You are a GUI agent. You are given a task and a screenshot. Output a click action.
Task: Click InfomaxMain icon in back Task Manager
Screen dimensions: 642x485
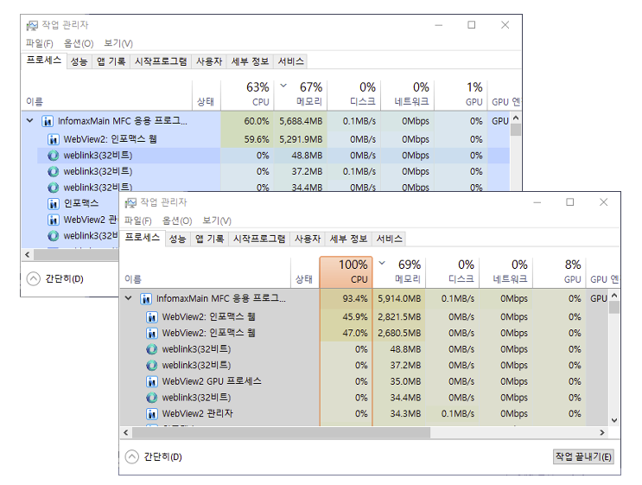(x=48, y=121)
